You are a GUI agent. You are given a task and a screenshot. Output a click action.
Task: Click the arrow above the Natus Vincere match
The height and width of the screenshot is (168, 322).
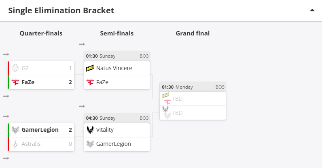coord(82,44)
